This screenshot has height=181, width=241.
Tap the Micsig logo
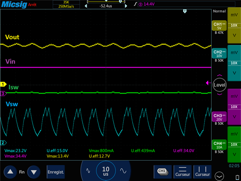[x=14, y=4]
